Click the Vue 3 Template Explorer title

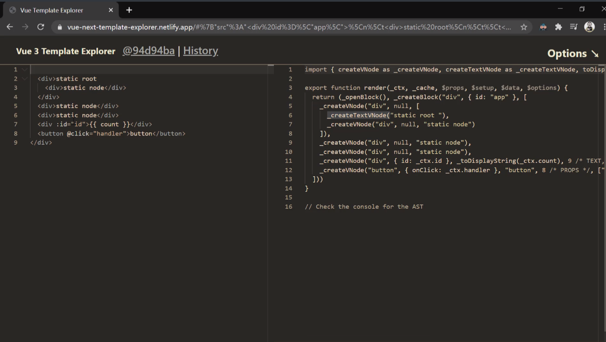pyautogui.click(x=65, y=51)
